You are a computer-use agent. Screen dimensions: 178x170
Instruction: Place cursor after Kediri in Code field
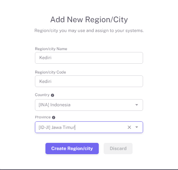coord(52,81)
